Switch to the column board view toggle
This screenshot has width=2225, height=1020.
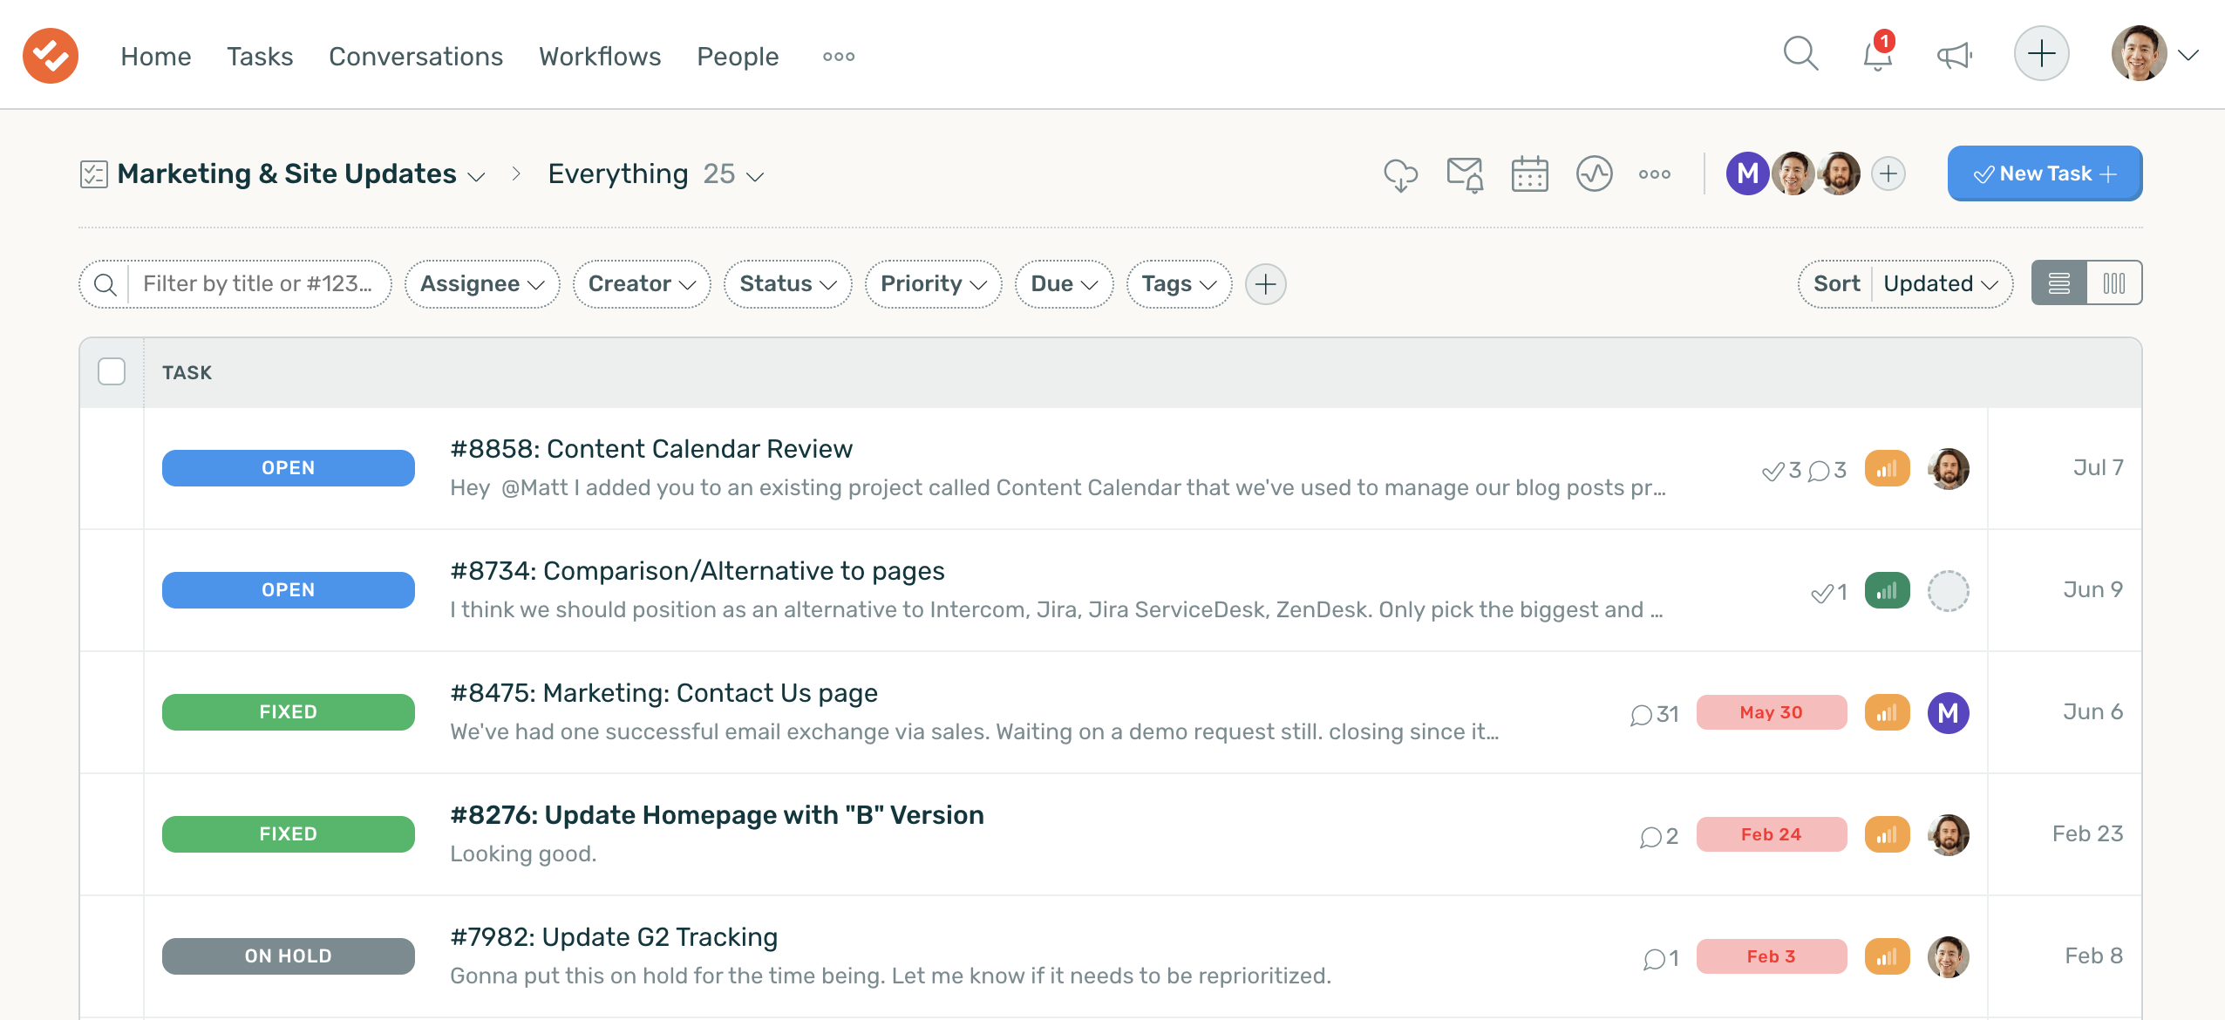(2115, 283)
